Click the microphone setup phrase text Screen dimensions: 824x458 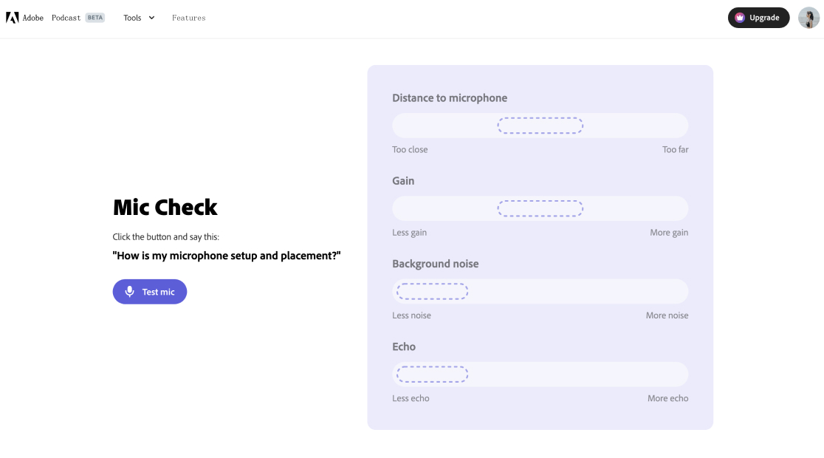pos(227,256)
